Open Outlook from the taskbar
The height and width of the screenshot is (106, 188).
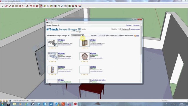pyautogui.click(x=45, y=104)
